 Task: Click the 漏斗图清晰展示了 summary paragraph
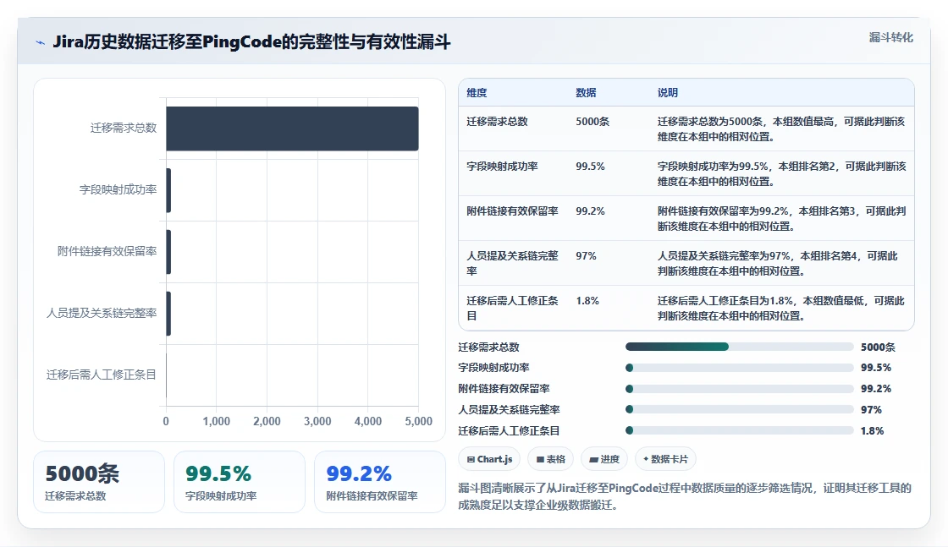click(685, 496)
